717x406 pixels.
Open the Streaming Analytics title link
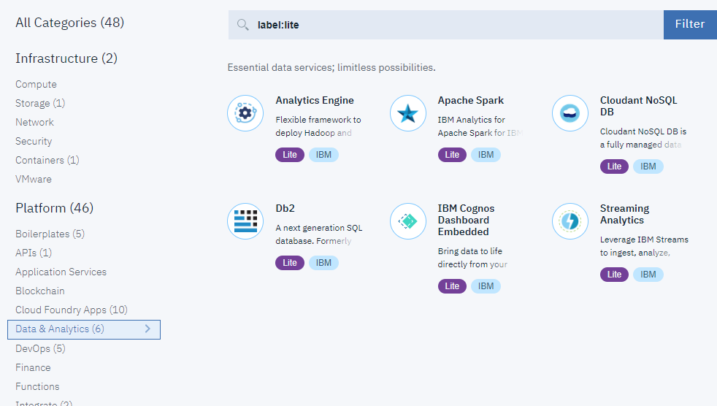coord(624,214)
